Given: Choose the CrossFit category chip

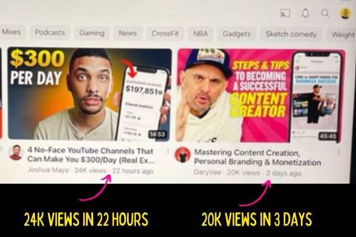Looking at the screenshot, I should [165, 34].
